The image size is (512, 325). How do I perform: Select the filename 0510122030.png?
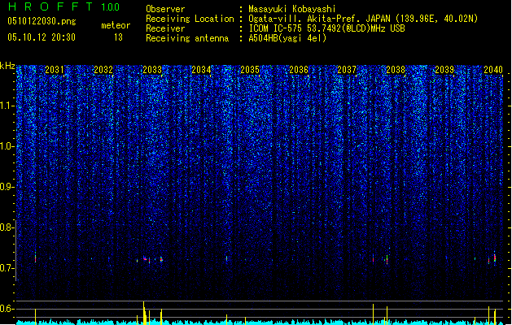pos(42,21)
